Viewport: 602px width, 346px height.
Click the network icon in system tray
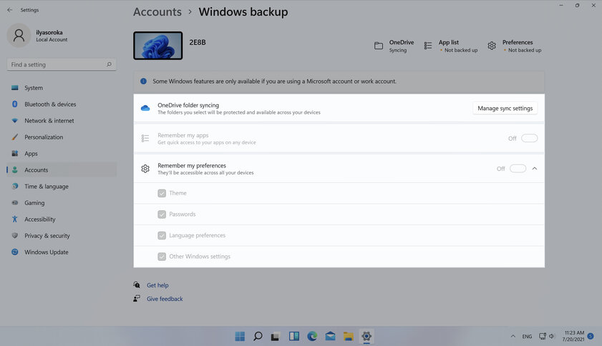543,337
